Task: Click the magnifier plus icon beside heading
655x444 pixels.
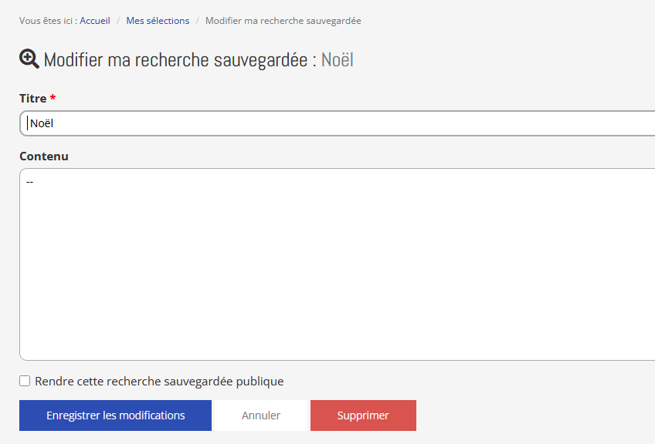Action: pyautogui.click(x=29, y=59)
